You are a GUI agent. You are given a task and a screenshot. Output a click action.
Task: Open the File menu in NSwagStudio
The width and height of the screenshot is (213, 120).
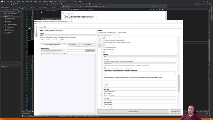pos(35,23)
